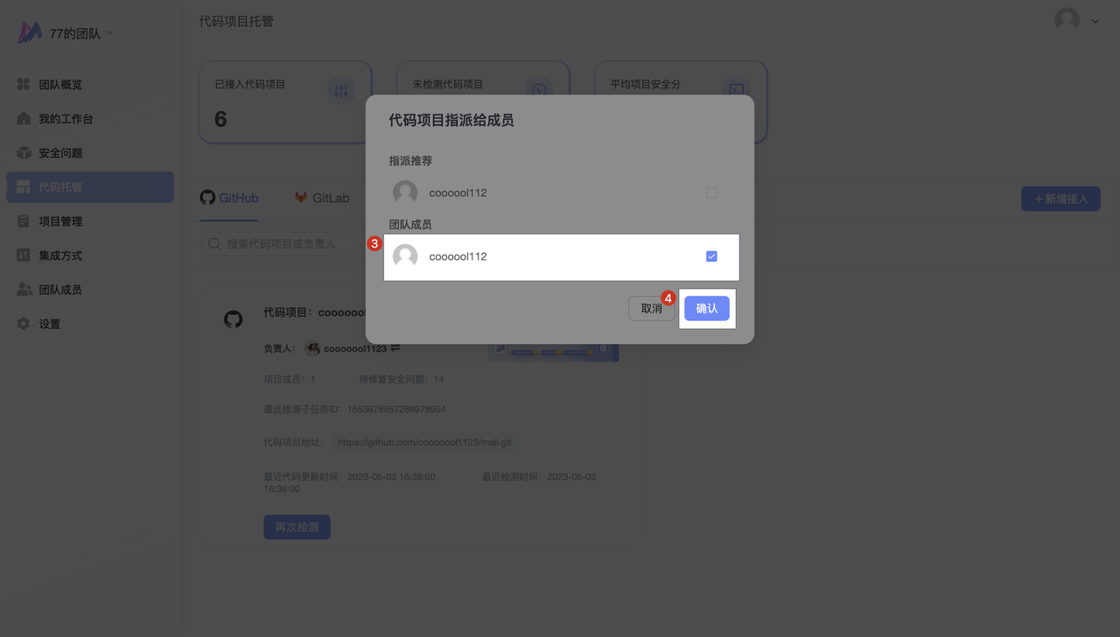The height and width of the screenshot is (637, 1120).
Task: Open 集成方式 sidebar icon
Action: pyautogui.click(x=24, y=255)
